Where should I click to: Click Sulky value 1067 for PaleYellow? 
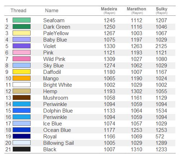coord(161,33)
